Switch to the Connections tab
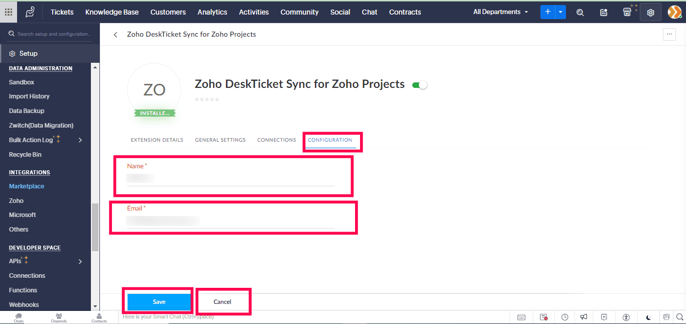The height and width of the screenshot is (324, 686). coord(277,140)
